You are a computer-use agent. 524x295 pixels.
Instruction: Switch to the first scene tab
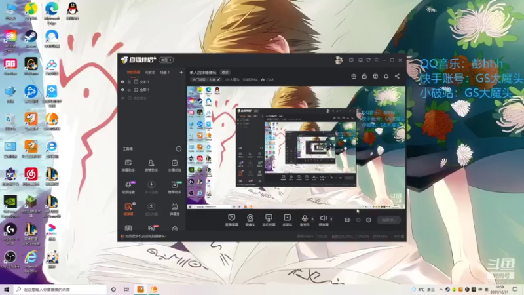click(x=133, y=72)
